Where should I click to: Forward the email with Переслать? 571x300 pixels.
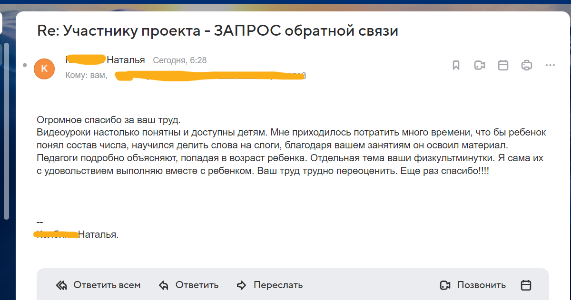(x=270, y=285)
